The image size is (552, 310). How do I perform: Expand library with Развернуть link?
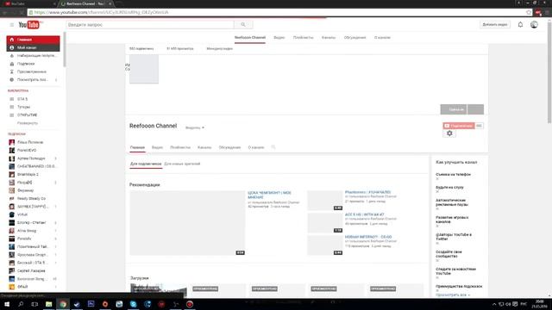(28, 123)
